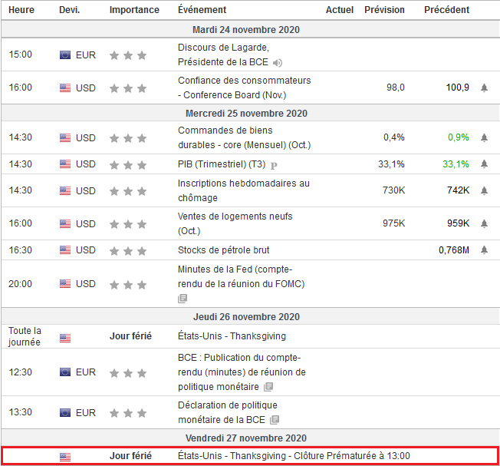Screen dimensions: 500x466
Task: Click the Prévision column header
Action: [384, 10]
